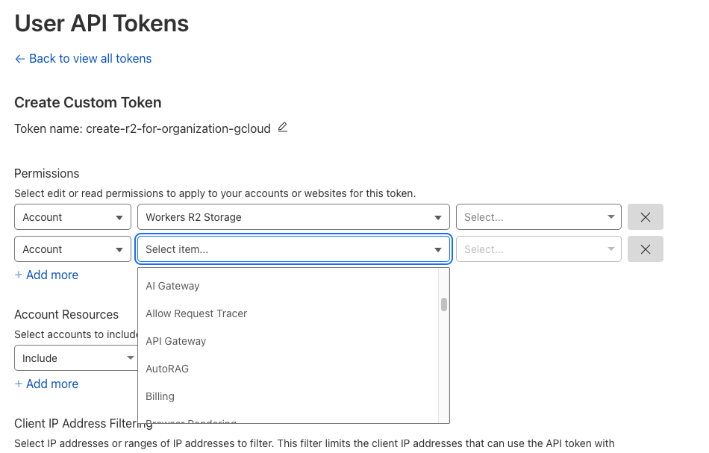Pick API Gateway from the dropdown list

coord(175,341)
